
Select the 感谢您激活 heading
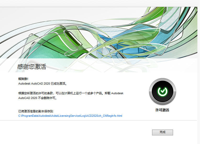(x=32, y=67)
